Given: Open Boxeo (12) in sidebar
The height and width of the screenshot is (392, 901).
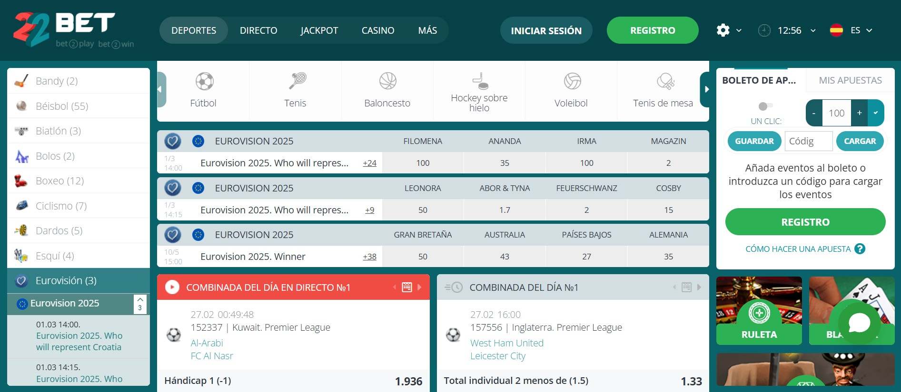Looking at the screenshot, I should [79, 181].
